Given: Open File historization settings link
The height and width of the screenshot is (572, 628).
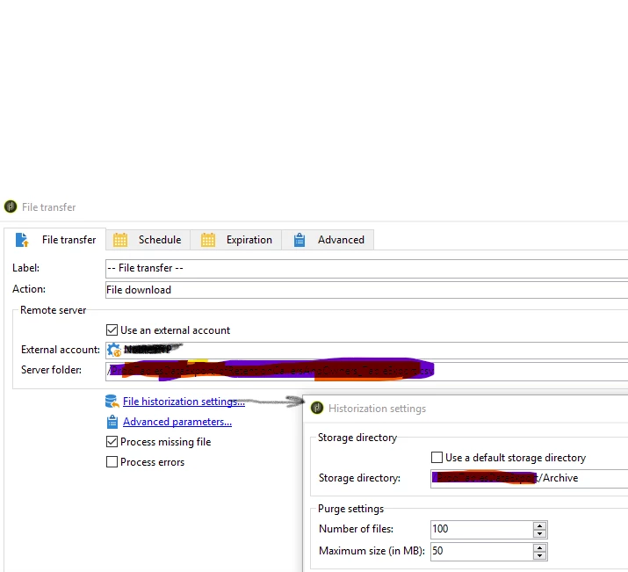Looking at the screenshot, I should coord(184,402).
